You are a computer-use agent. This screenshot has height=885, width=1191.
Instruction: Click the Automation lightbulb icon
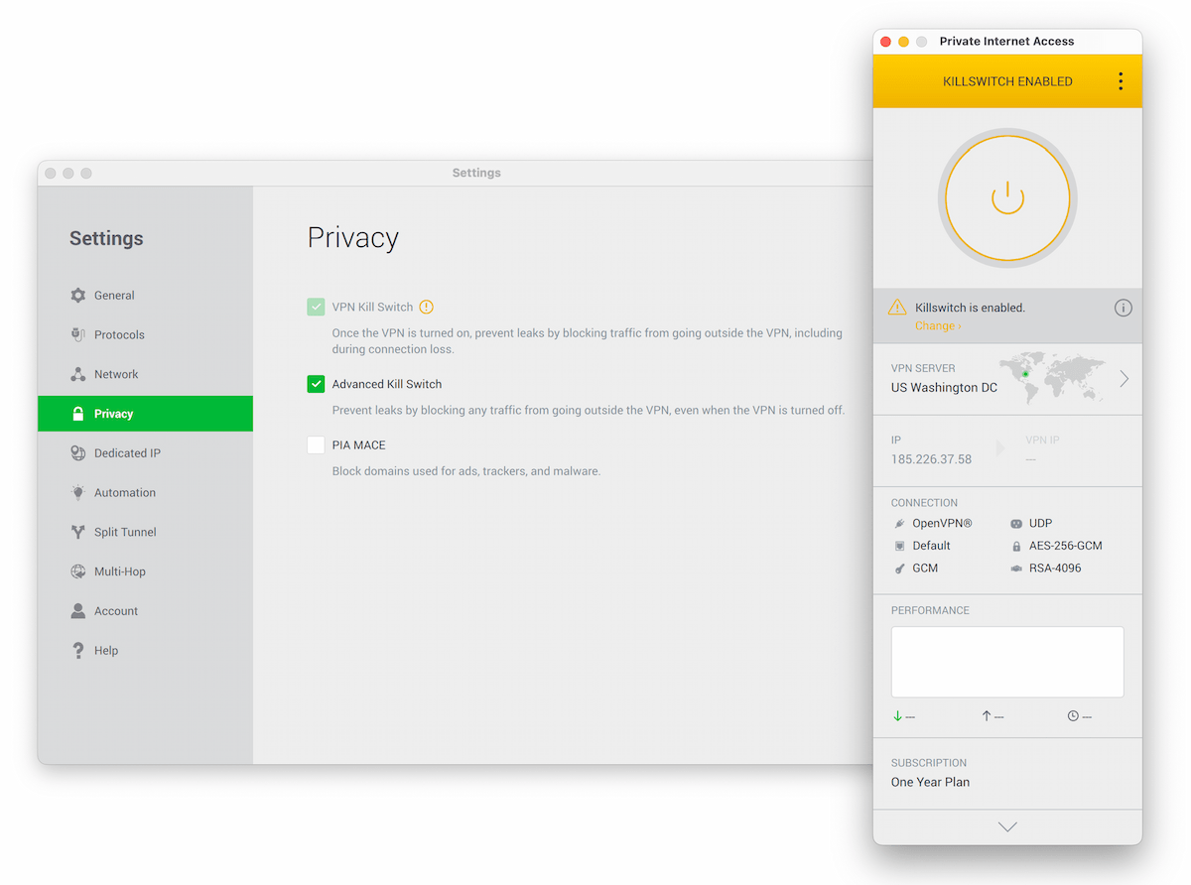(x=78, y=493)
